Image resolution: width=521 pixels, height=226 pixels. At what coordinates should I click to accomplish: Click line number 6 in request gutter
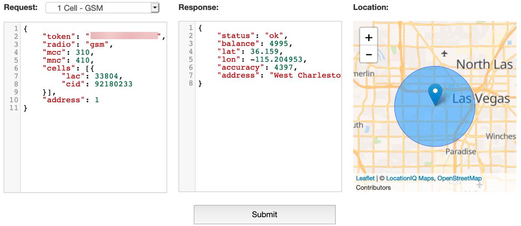[16, 68]
